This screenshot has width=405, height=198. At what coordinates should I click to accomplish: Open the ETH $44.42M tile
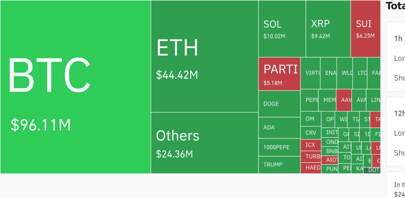[x=204, y=57]
